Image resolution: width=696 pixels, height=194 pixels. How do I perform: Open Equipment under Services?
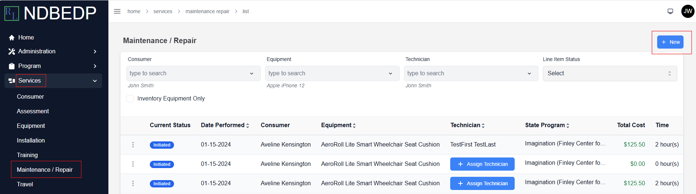click(x=31, y=126)
